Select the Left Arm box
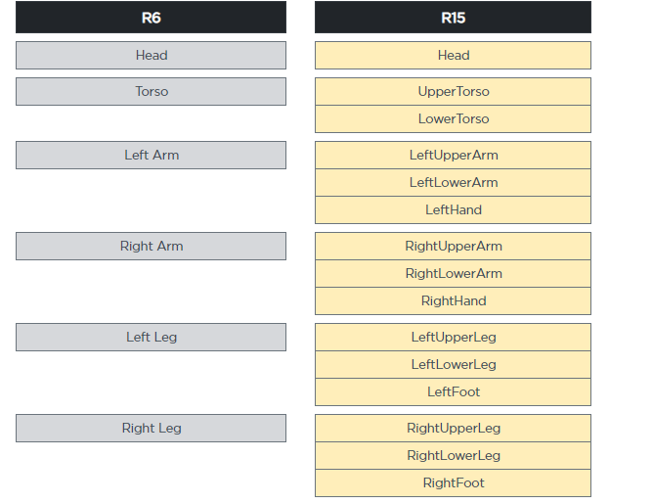 151,155
